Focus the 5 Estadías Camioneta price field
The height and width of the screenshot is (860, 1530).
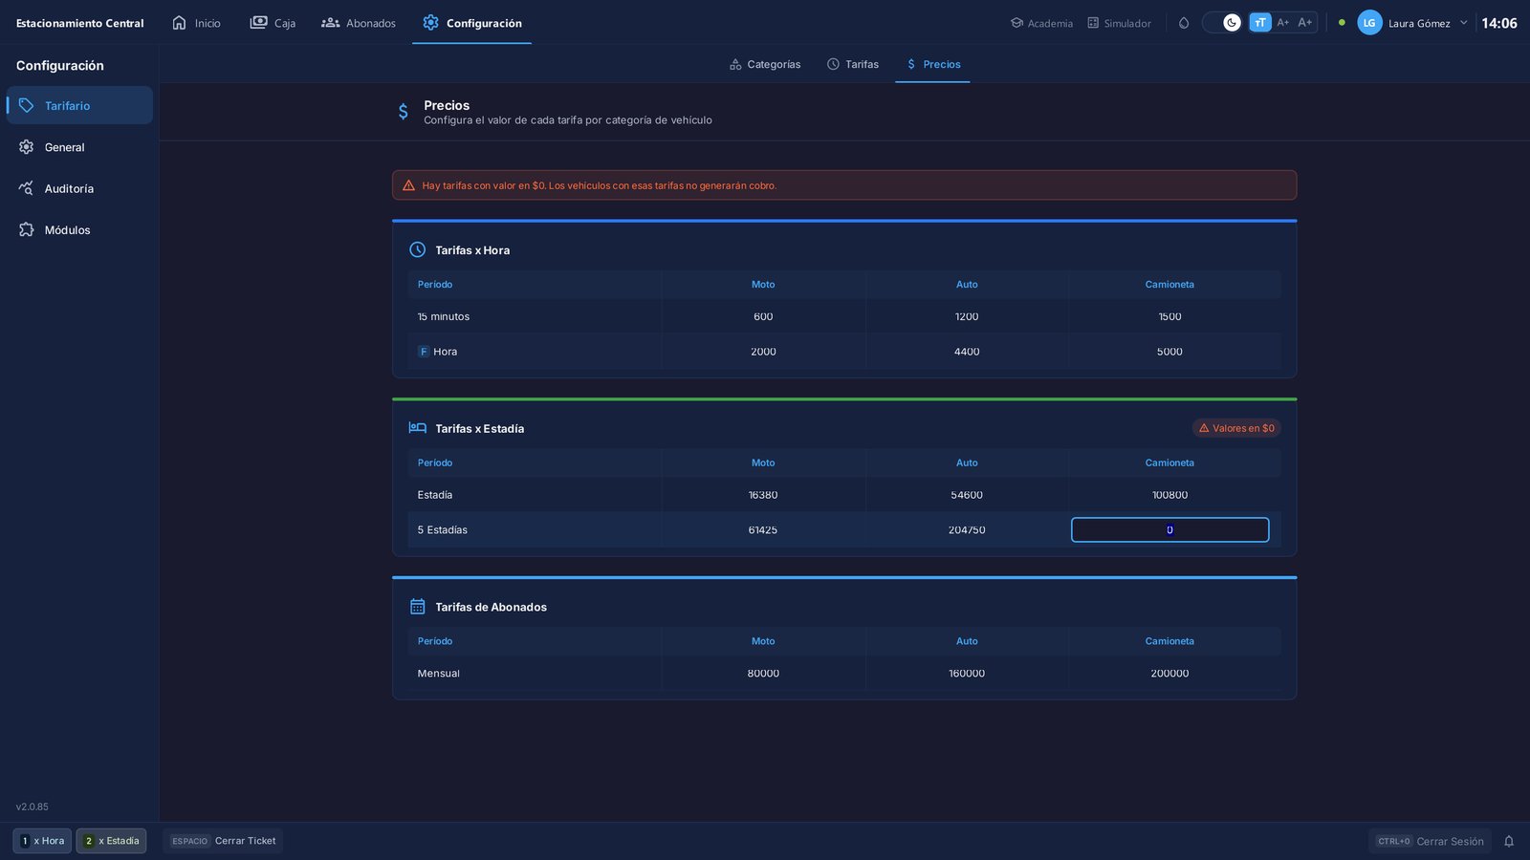point(1169,529)
